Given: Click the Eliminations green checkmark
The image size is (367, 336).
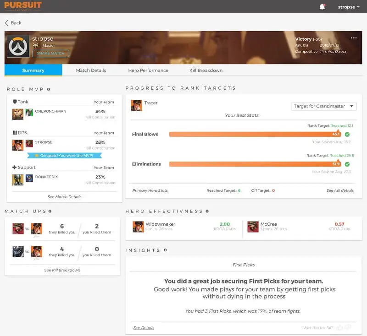Looking at the screenshot, I should pyautogui.click(x=347, y=164).
